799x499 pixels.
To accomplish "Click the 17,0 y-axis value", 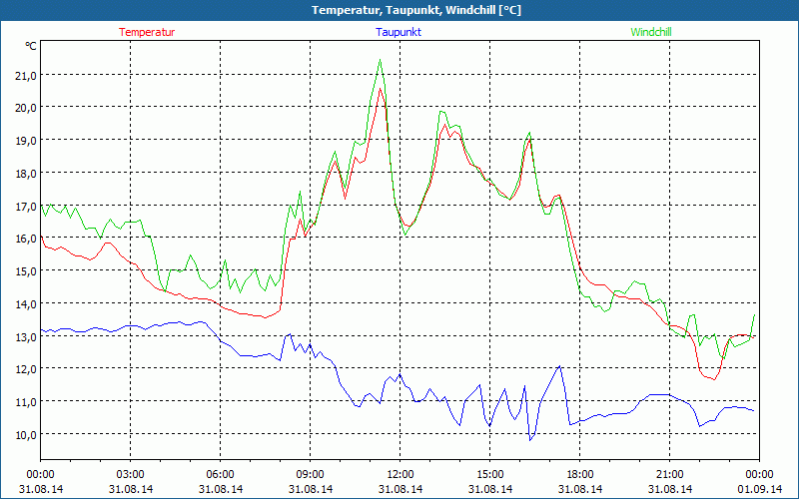I will point(26,207).
